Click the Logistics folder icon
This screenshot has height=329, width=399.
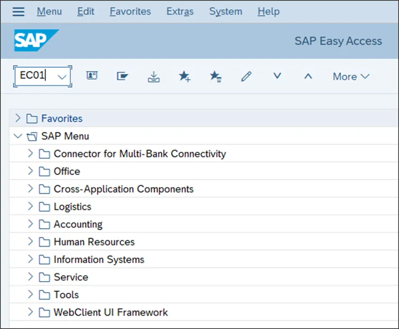[44, 207]
